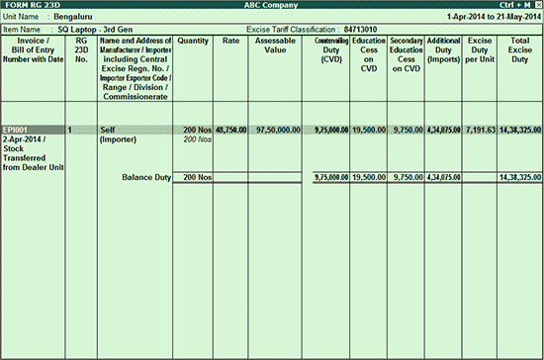Click the assessable value 97,50,000.00

click(x=278, y=130)
